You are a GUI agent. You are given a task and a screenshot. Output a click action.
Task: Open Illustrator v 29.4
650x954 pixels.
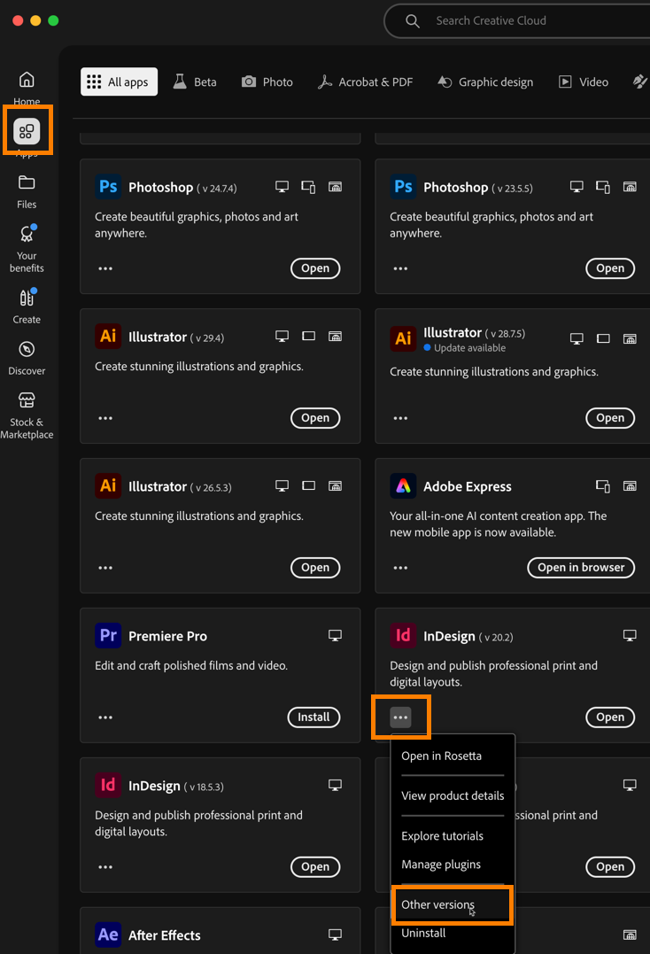click(315, 418)
